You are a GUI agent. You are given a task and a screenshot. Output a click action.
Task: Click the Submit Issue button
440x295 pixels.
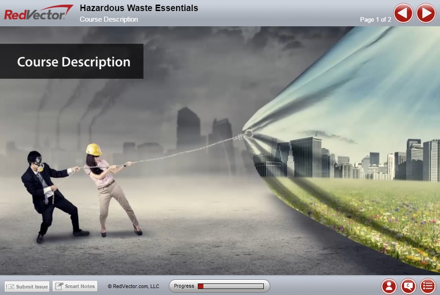27,286
